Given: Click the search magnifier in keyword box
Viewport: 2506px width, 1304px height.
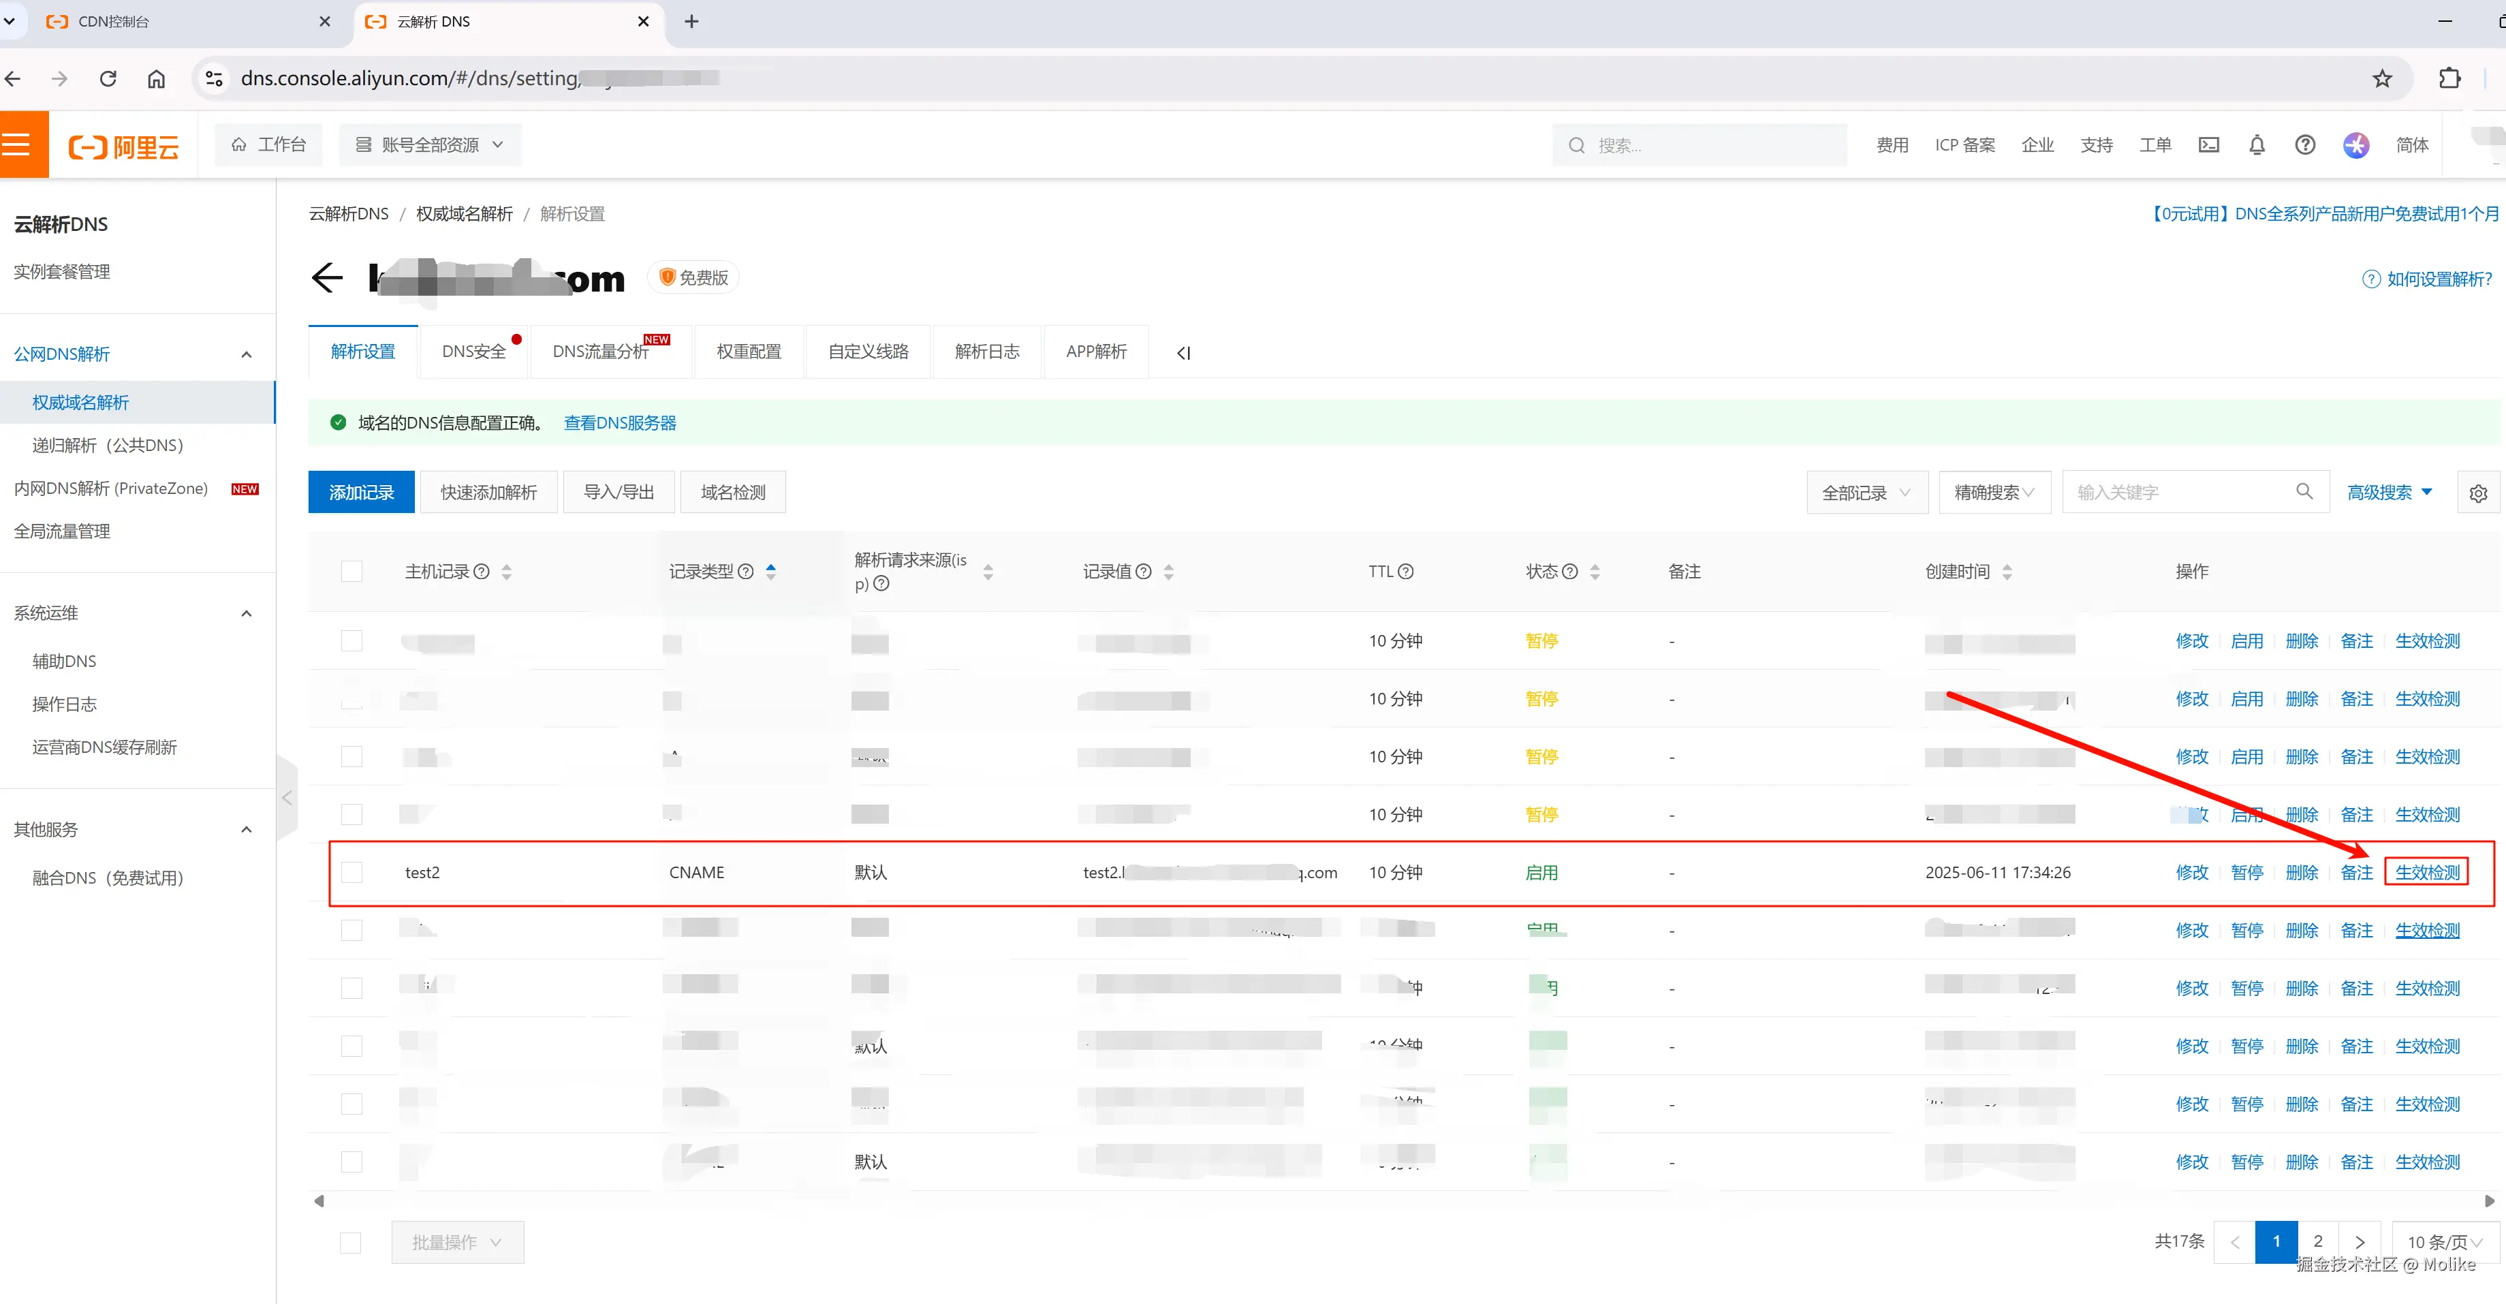Looking at the screenshot, I should [2304, 491].
